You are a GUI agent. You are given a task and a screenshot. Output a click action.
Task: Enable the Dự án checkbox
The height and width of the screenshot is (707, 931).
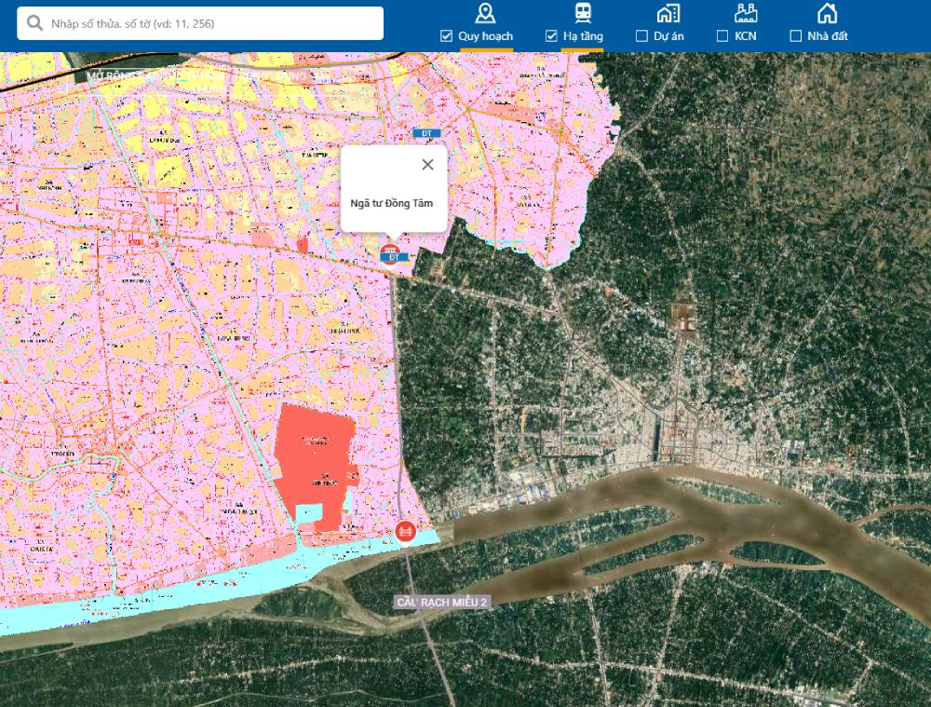tap(641, 36)
